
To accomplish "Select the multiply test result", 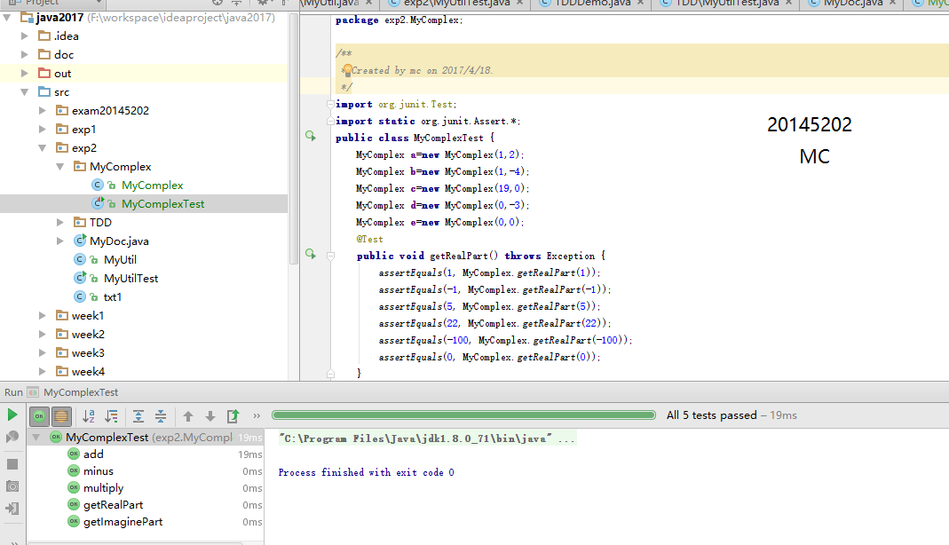I will pyautogui.click(x=103, y=487).
